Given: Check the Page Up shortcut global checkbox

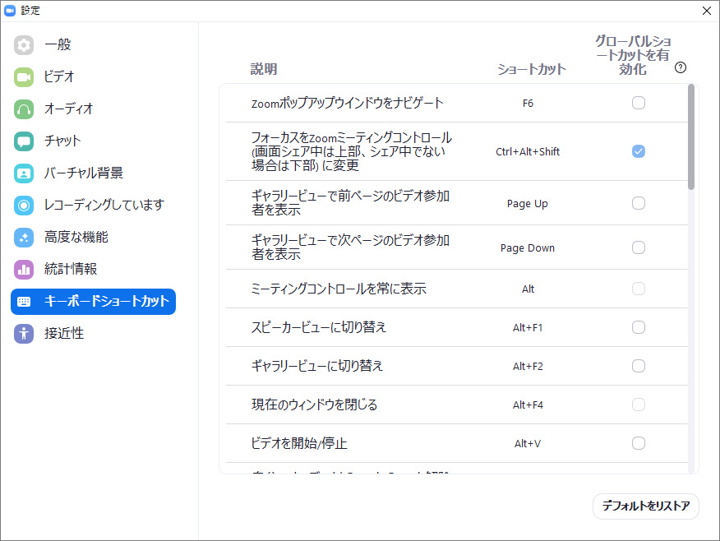Looking at the screenshot, I should pos(639,203).
